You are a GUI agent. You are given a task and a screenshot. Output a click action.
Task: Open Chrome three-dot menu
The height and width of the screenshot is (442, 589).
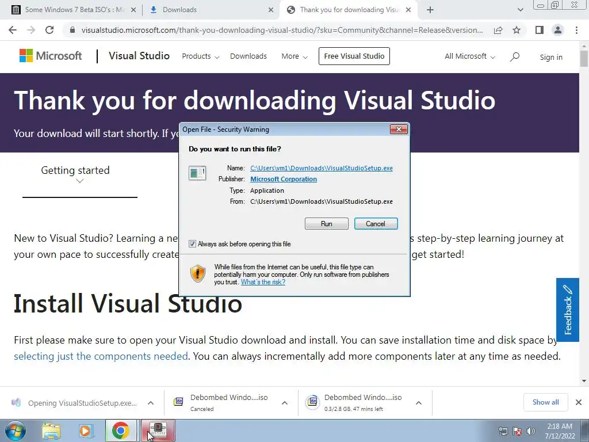tap(576, 30)
